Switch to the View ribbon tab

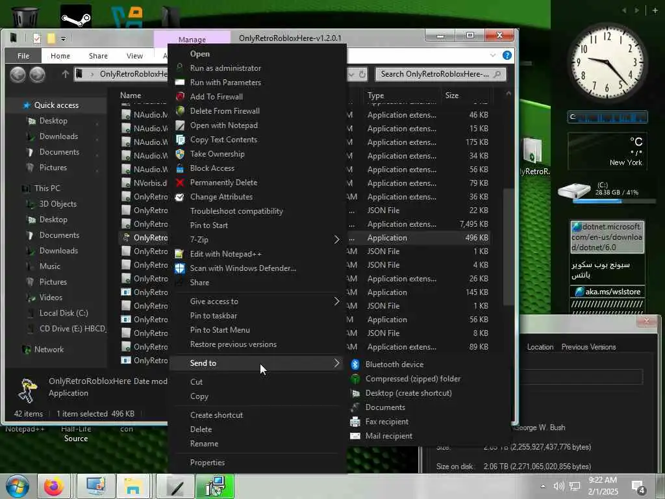point(134,56)
